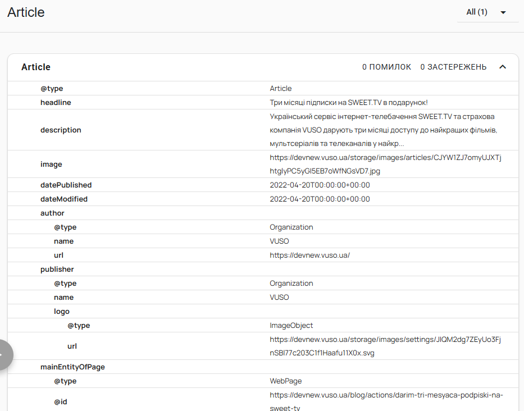Open the All (1) filter dropdown

pyautogui.click(x=487, y=12)
